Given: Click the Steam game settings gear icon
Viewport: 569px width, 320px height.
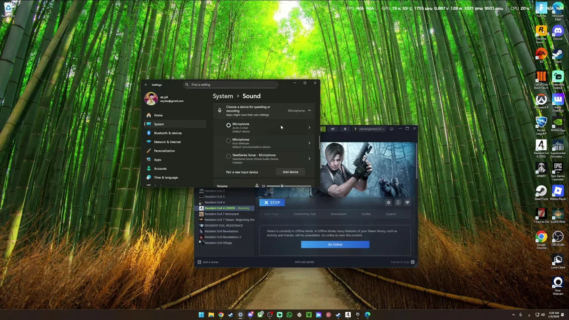Looking at the screenshot, I should [389, 203].
